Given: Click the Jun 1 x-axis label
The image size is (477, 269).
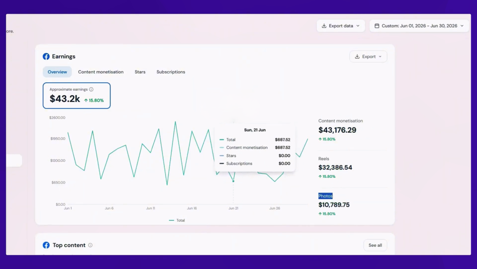Looking at the screenshot, I should tap(68, 208).
